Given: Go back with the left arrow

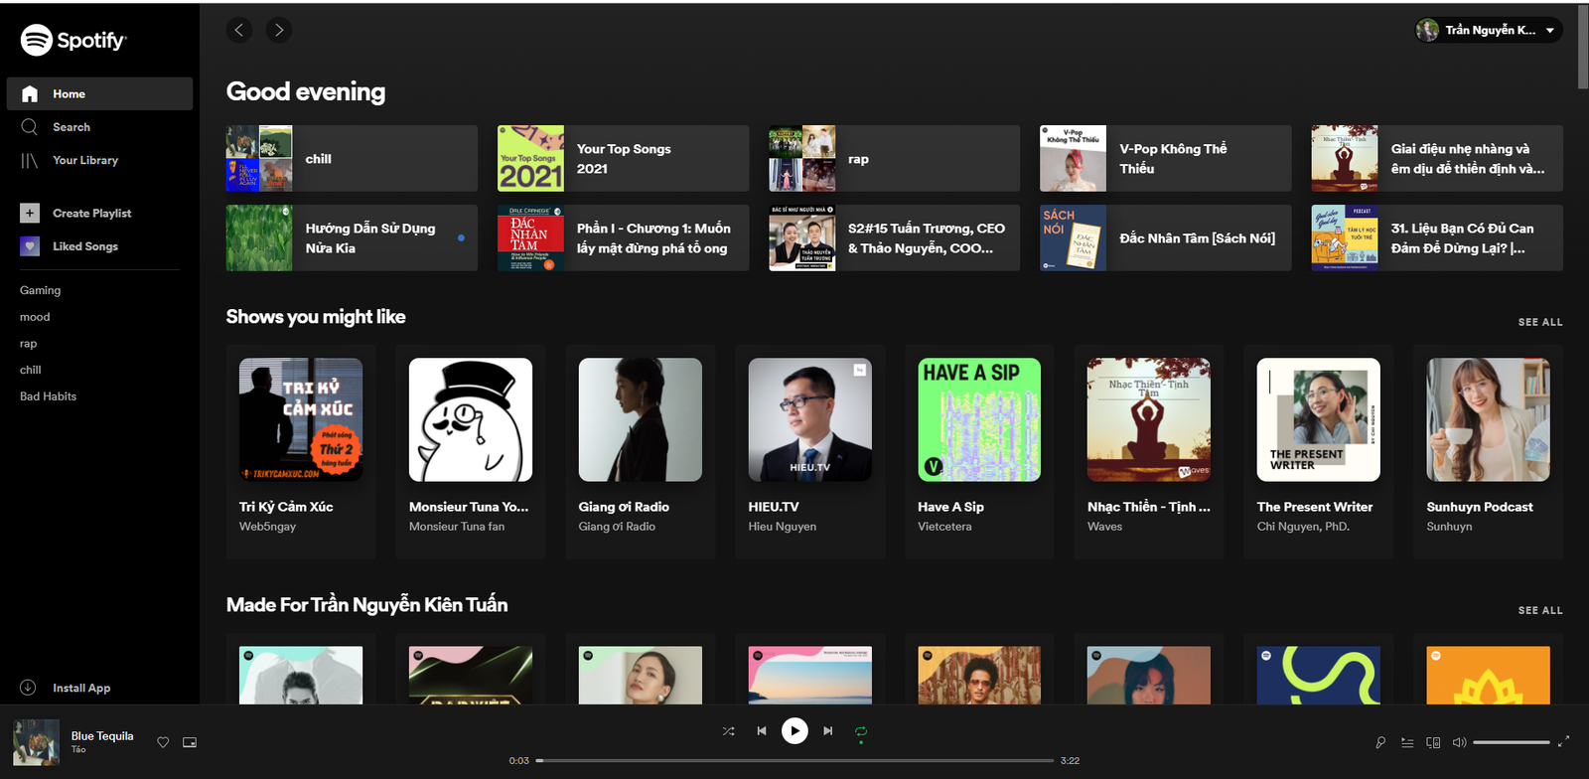Looking at the screenshot, I should 239,30.
